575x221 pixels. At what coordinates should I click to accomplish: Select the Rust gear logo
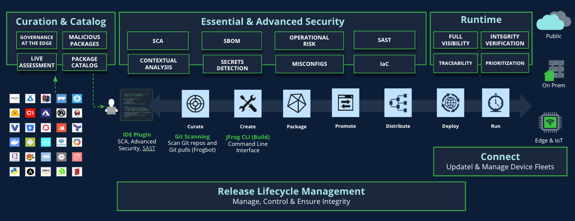tap(61, 113)
